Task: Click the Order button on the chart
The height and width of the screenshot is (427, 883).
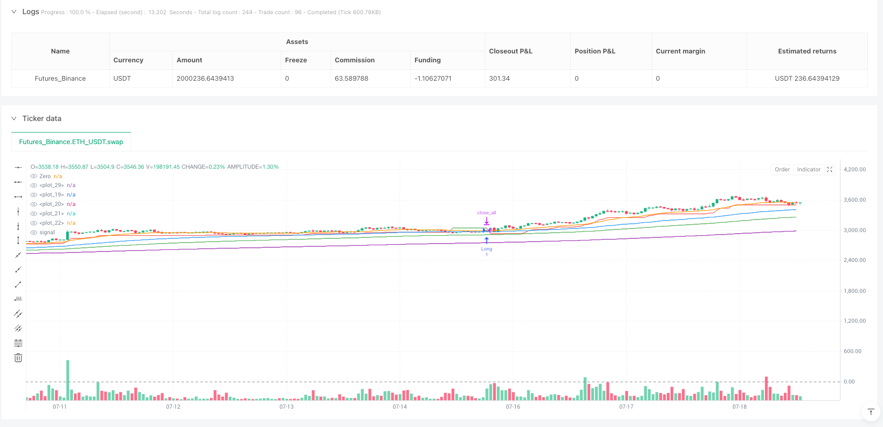Action: click(x=782, y=170)
